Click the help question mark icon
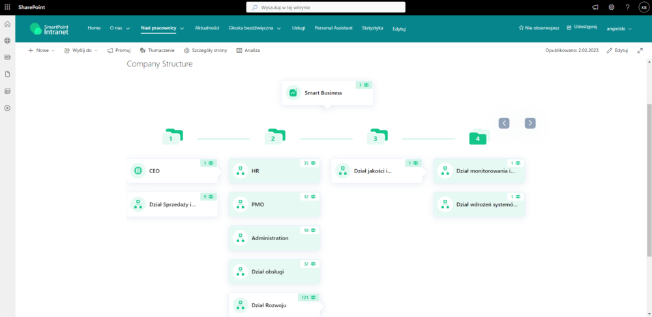The image size is (652, 317). pos(627,7)
